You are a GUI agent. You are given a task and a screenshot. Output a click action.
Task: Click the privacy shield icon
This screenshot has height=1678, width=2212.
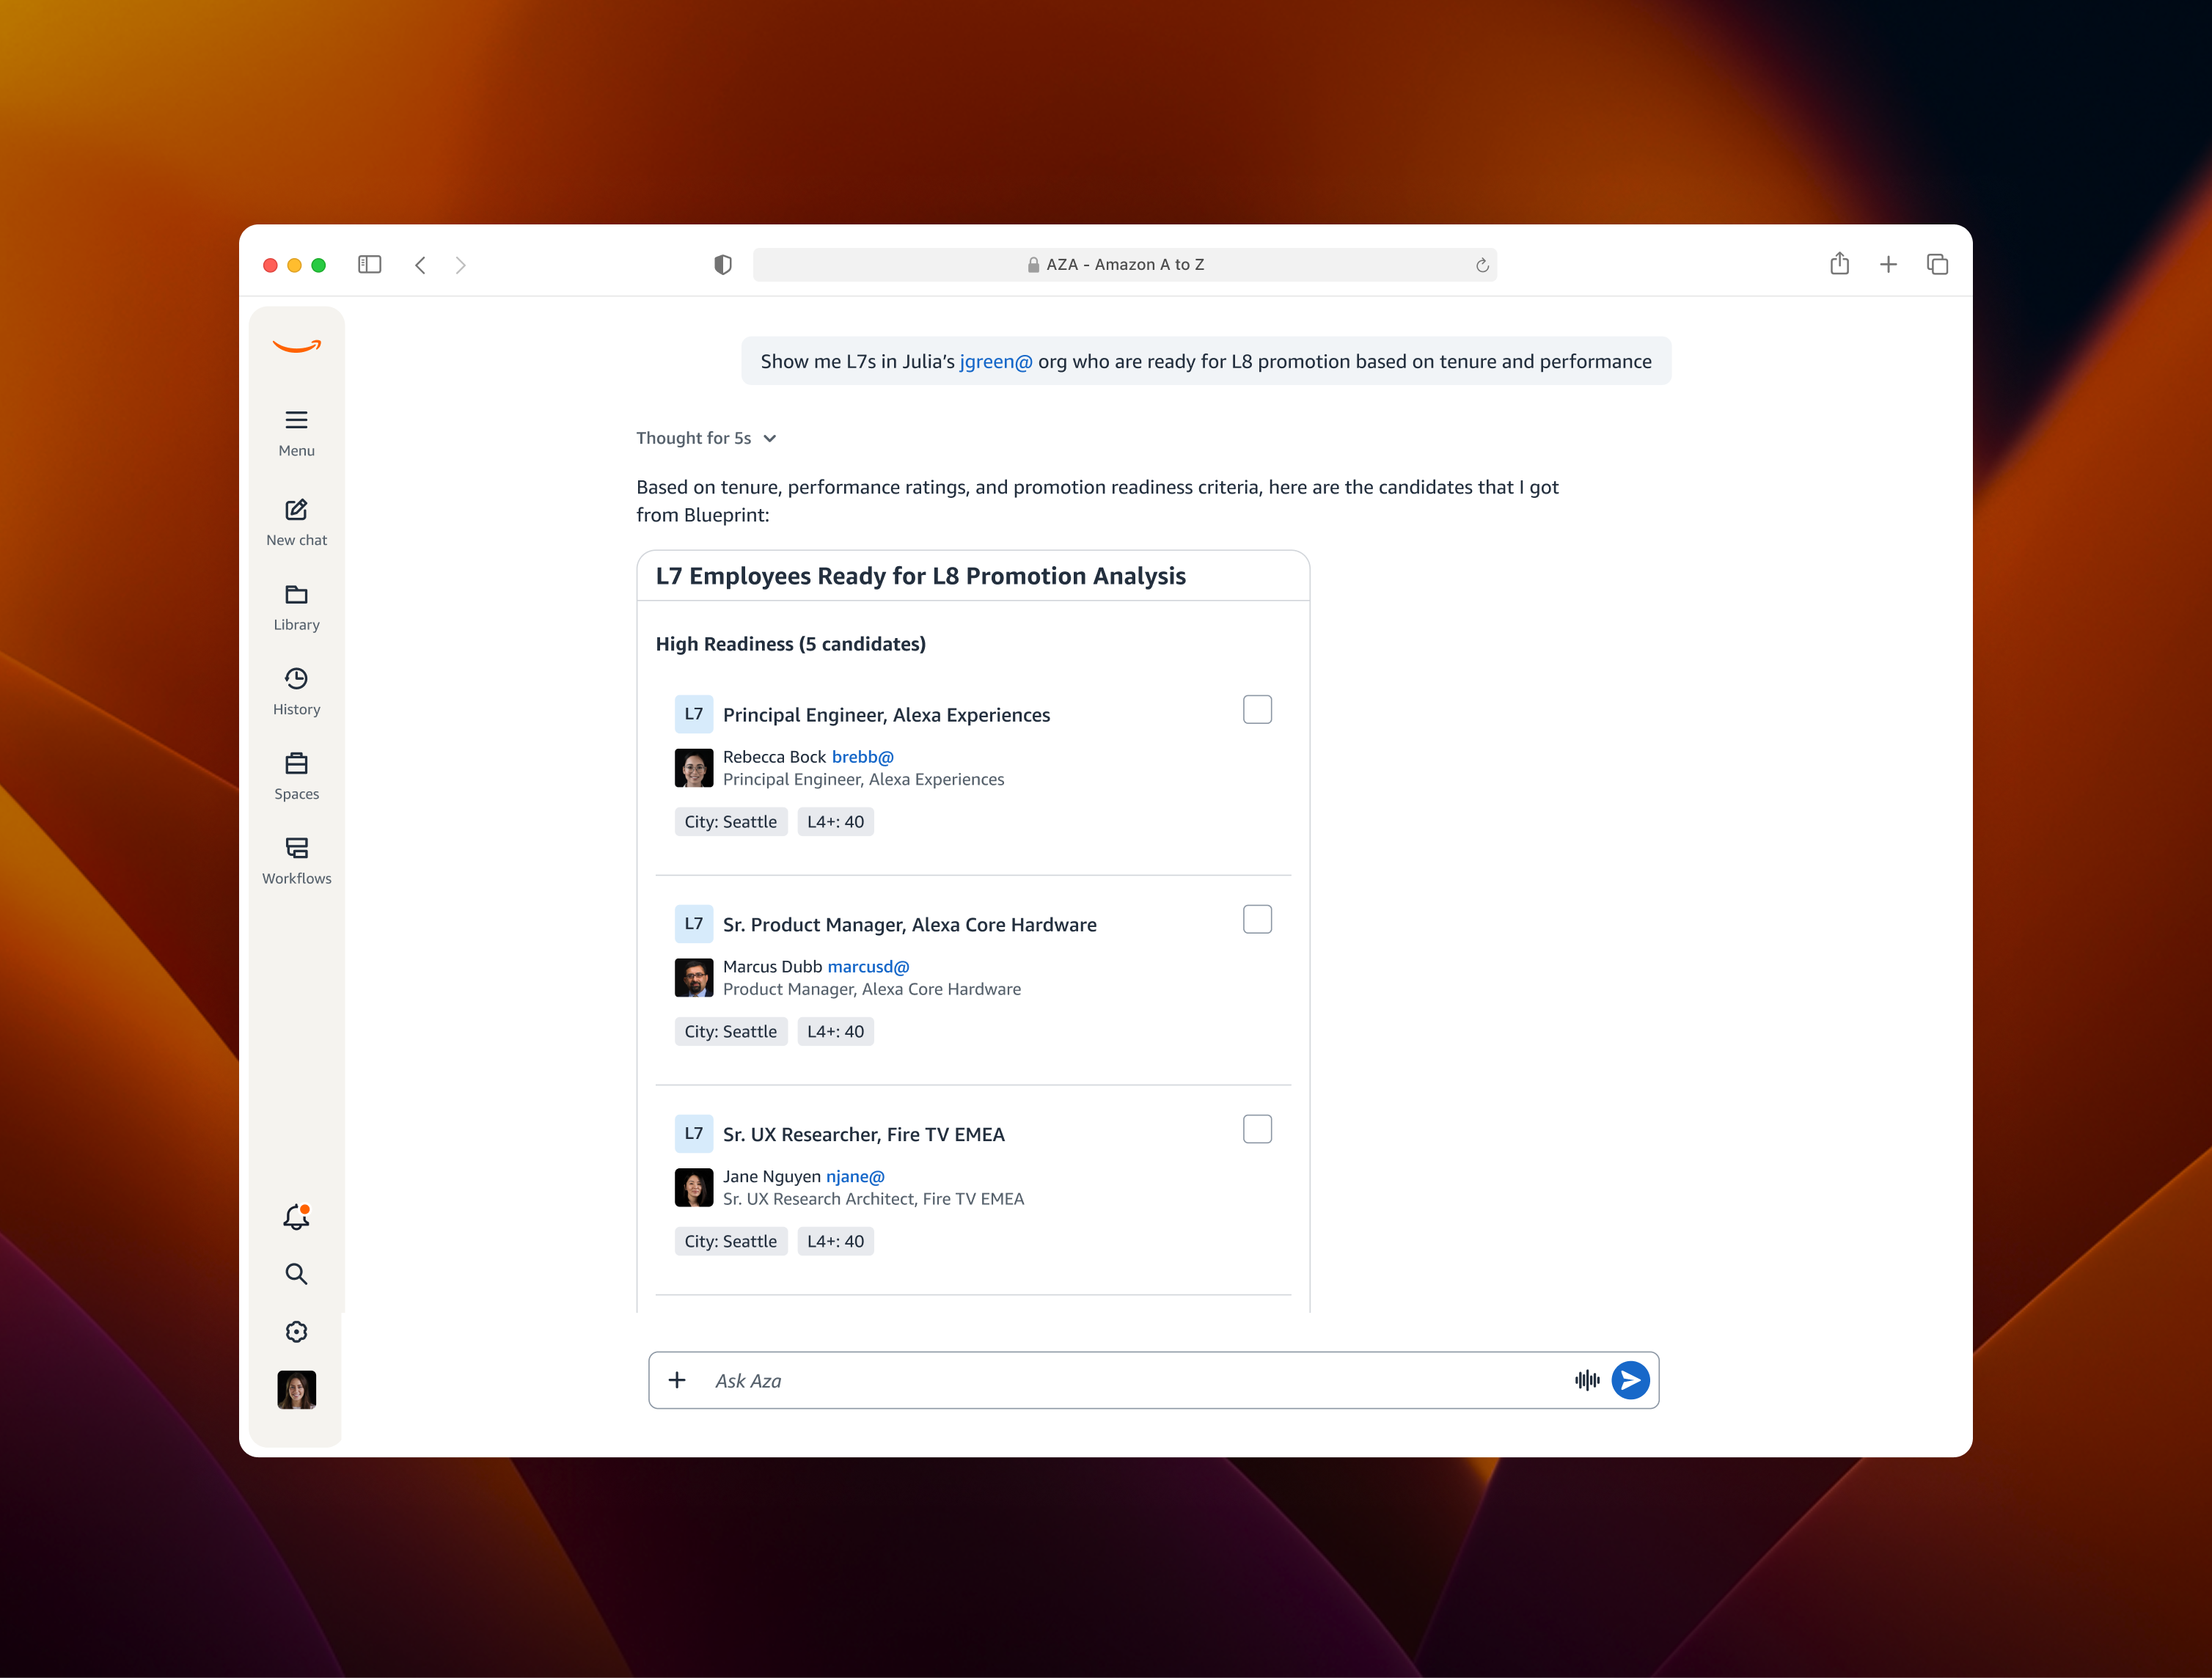point(723,264)
